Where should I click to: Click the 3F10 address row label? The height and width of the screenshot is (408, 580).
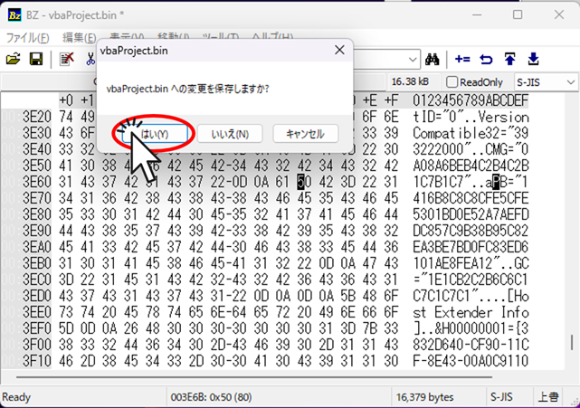[36, 361]
